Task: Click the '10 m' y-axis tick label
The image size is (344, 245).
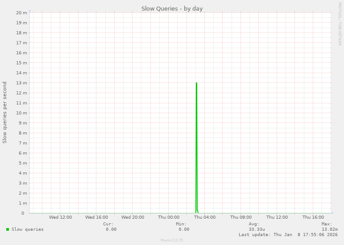Action: tap(21, 113)
